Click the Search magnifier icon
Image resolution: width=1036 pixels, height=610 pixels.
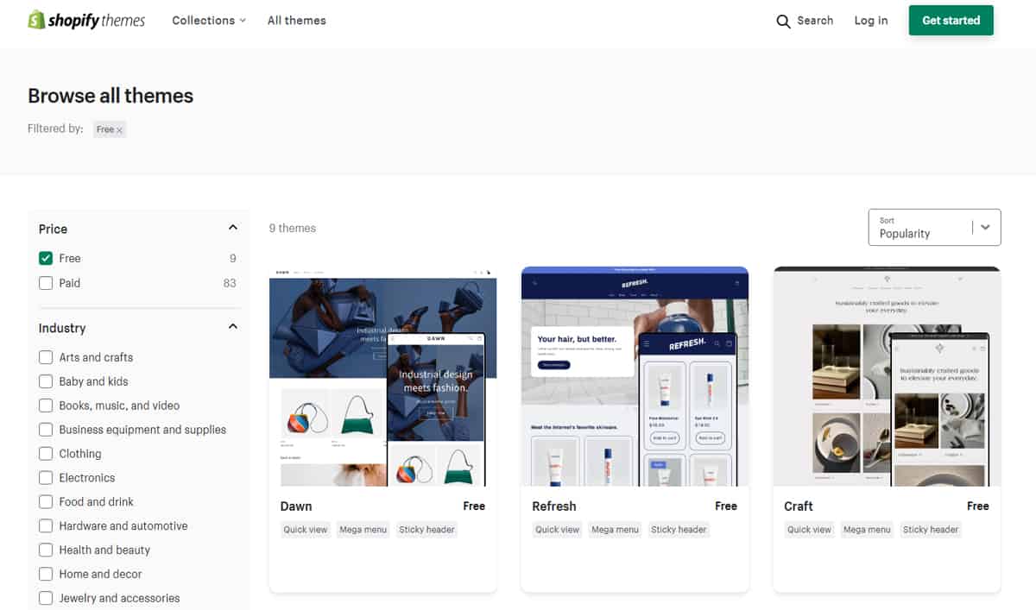coord(783,22)
